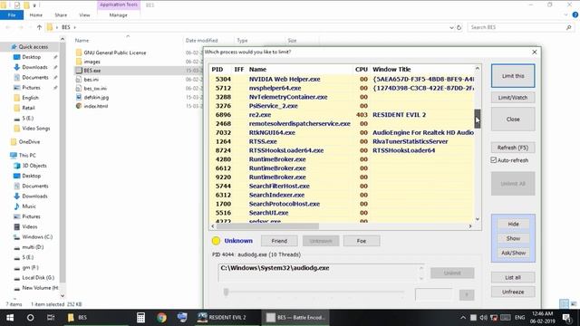Click the CPU limit slider handle
The height and width of the screenshot is (326, 580).
[226, 292]
